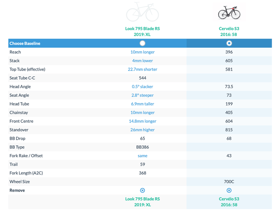Click the Fork Rake / Offset label
This screenshot has width=273, height=211.
point(26,156)
